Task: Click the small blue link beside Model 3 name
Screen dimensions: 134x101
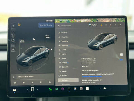Action: click(x=121, y=60)
